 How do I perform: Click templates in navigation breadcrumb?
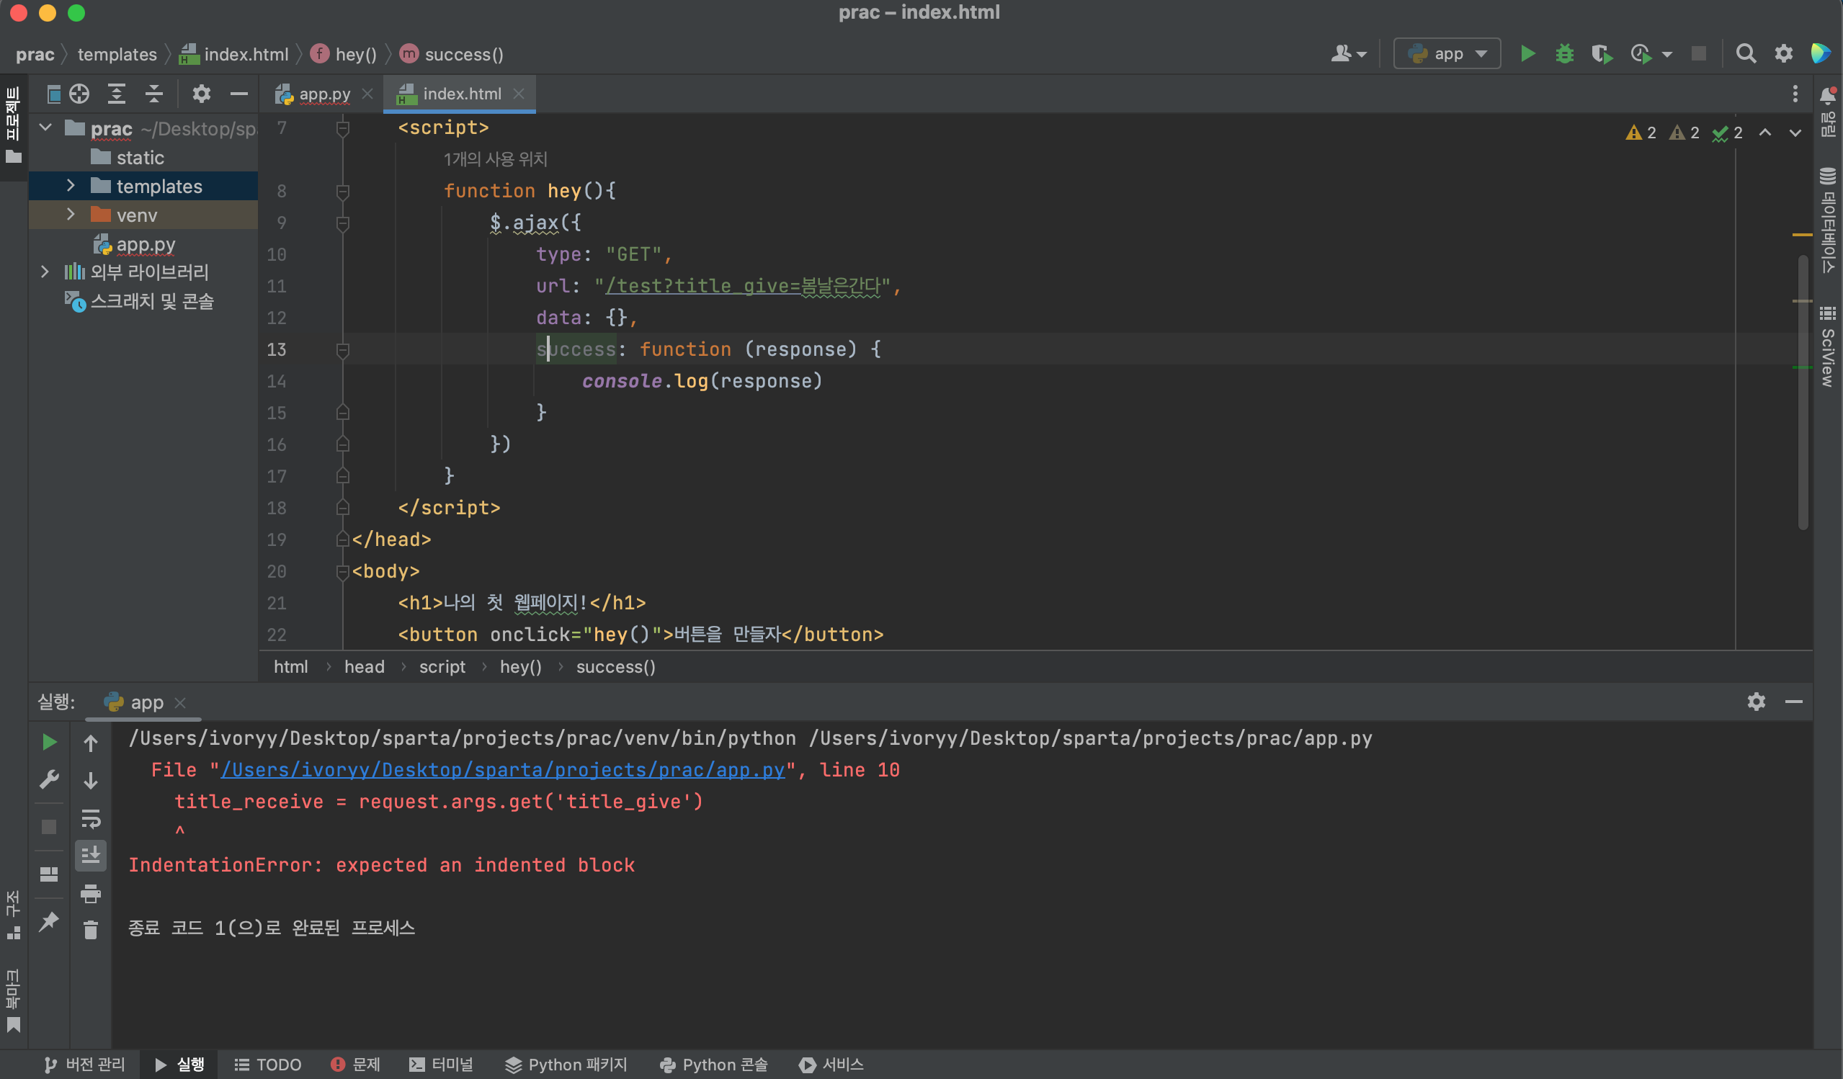click(117, 54)
